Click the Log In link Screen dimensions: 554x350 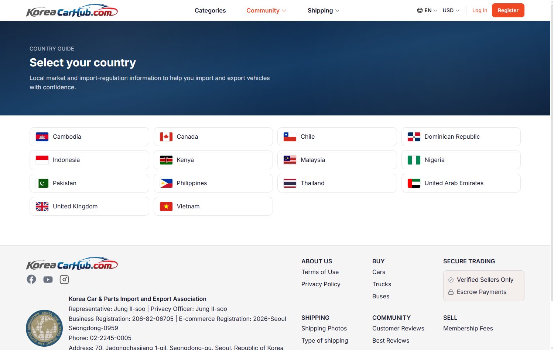pos(480,10)
